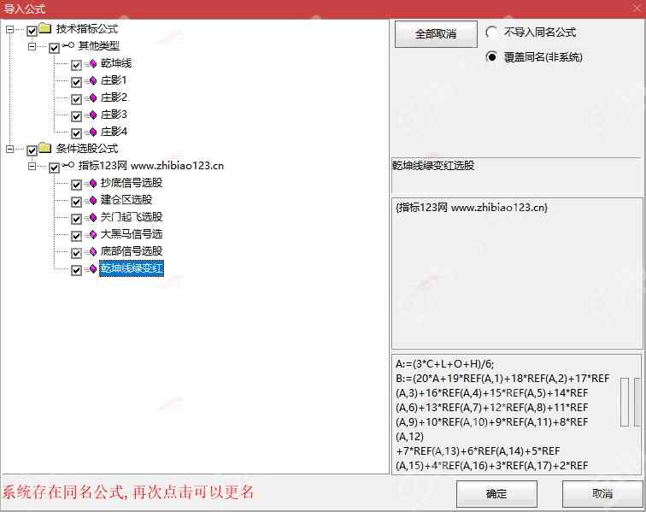Click the purple diamond icon next to 庄影2
Screen dimensions: 646x512
tap(92, 98)
